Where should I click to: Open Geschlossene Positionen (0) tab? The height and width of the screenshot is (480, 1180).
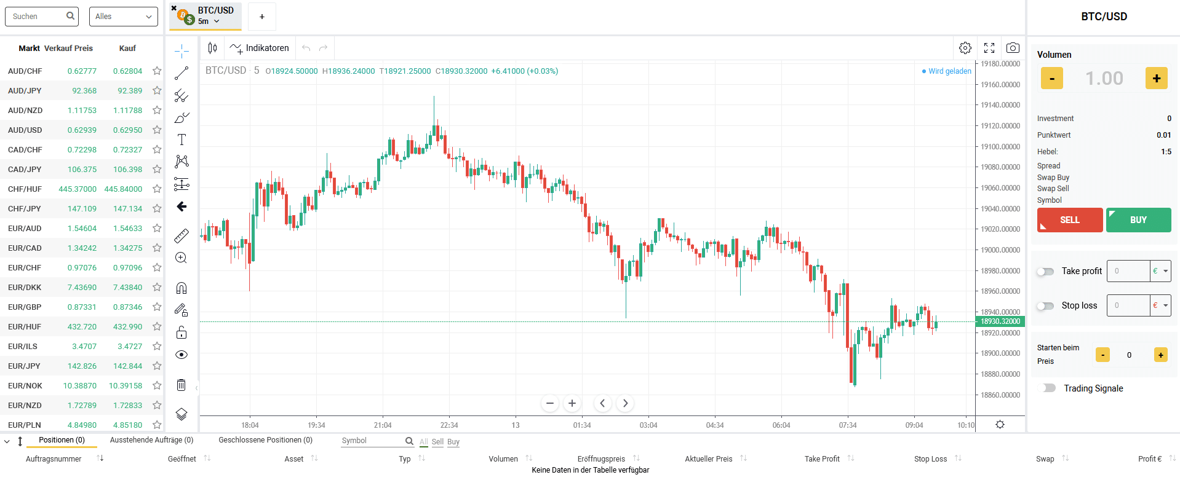[x=265, y=440]
